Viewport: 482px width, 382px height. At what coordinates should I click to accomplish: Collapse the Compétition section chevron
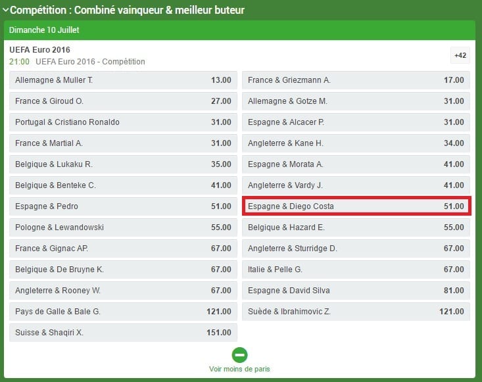(x=5, y=10)
